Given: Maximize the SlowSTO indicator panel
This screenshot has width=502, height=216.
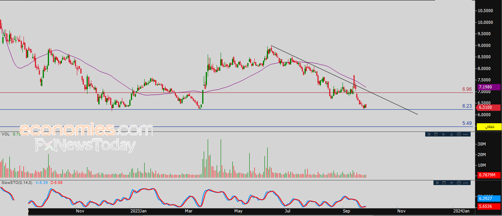Looking at the screenshot, I should [x=444, y=183].
